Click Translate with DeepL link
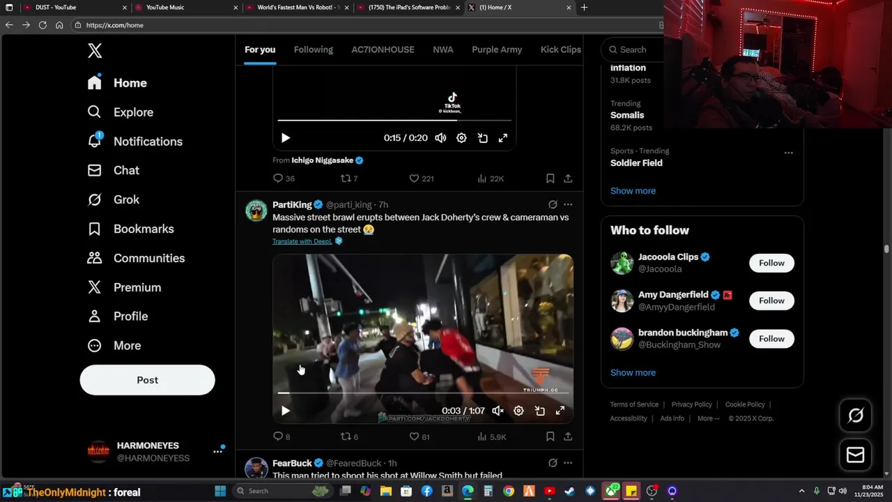Screen dimensions: 892x502 [302, 241]
